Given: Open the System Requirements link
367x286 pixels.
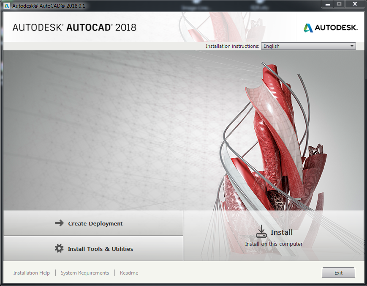Looking at the screenshot, I should point(85,273).
